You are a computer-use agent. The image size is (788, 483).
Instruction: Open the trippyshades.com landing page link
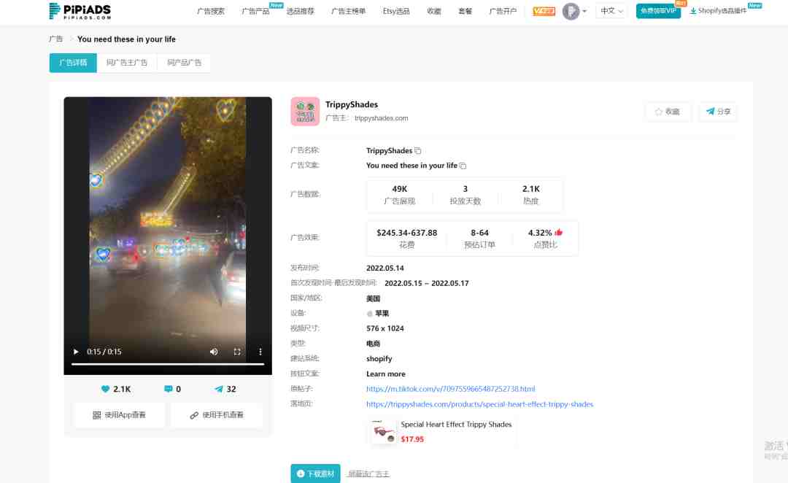[479, 404]
